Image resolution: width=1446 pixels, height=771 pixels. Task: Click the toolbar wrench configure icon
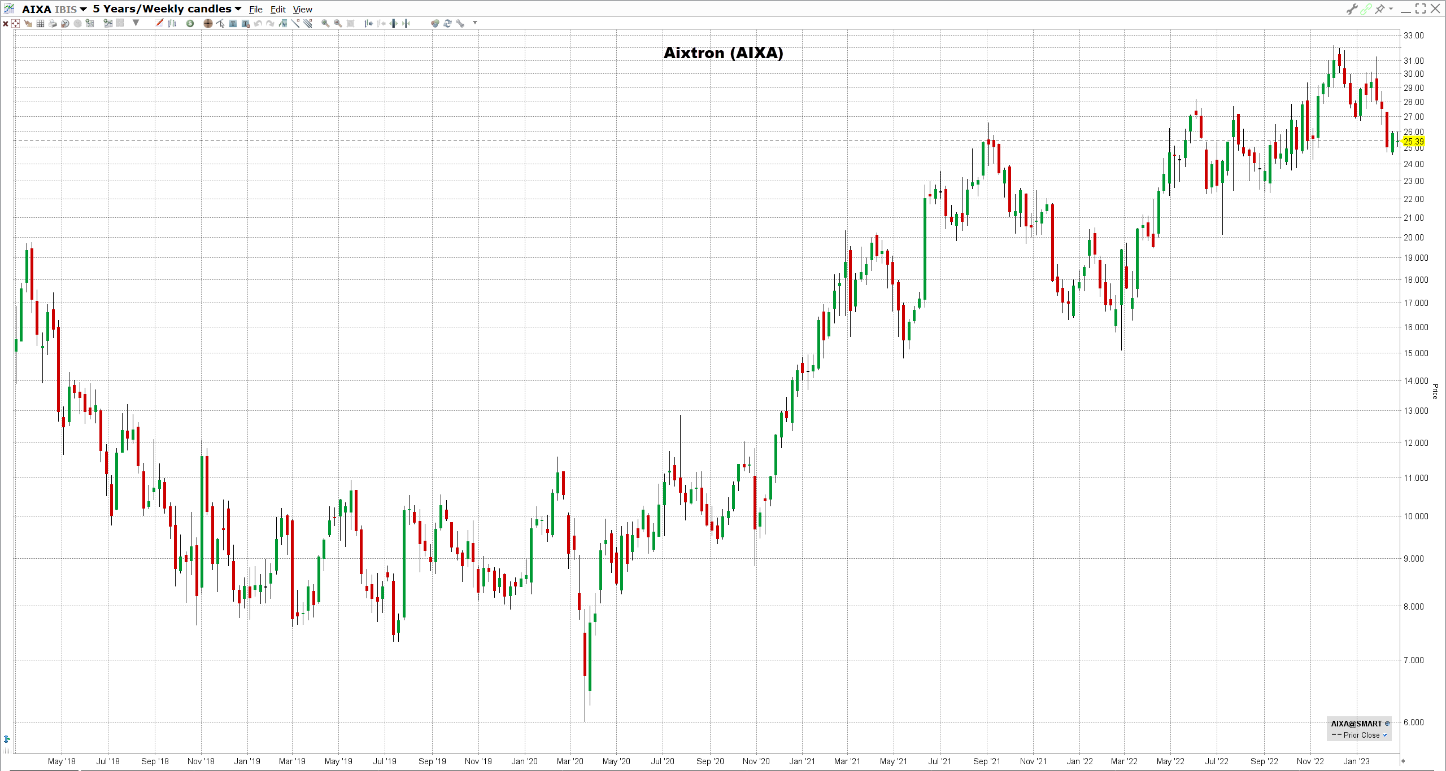click(460, 24)
